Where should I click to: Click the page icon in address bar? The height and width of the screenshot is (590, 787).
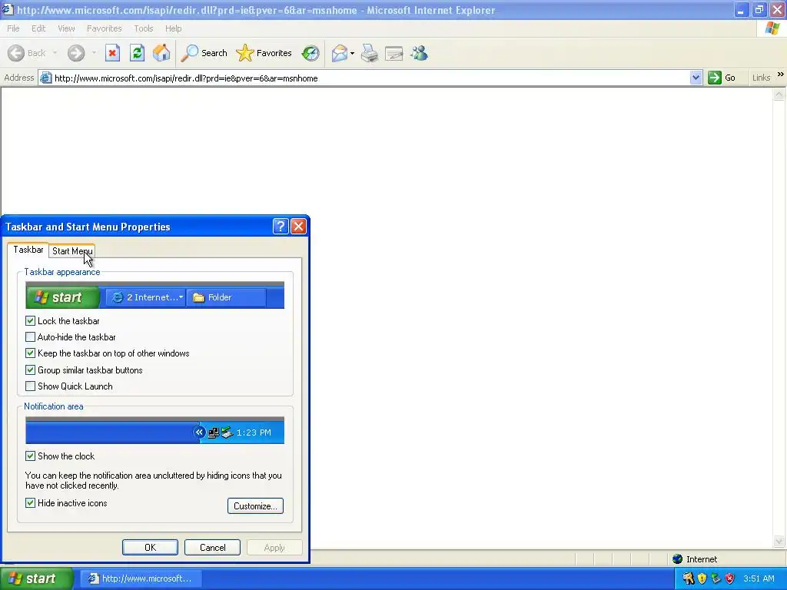click(x=45, y=78)
